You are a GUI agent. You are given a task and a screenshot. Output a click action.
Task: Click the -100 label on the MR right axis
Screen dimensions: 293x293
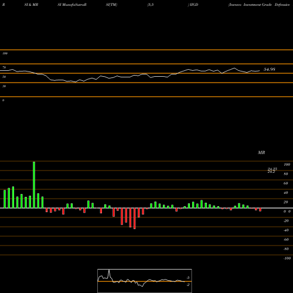(287, 258)
